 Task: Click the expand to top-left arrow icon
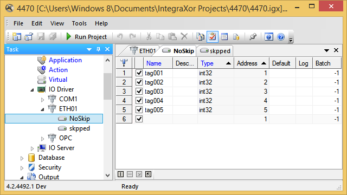148,174
